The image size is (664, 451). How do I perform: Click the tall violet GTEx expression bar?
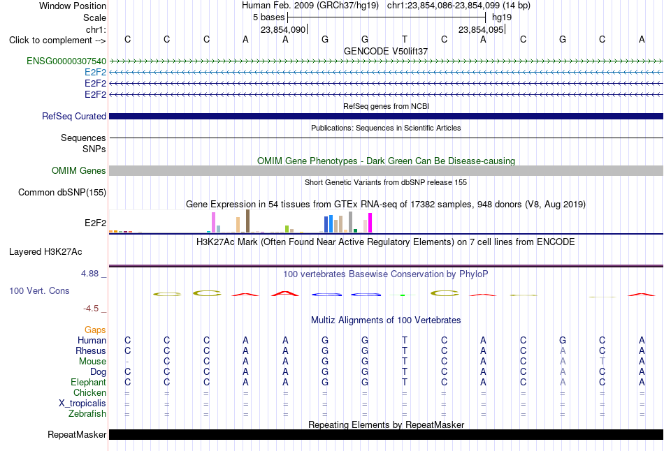click(x=213, y=223)
